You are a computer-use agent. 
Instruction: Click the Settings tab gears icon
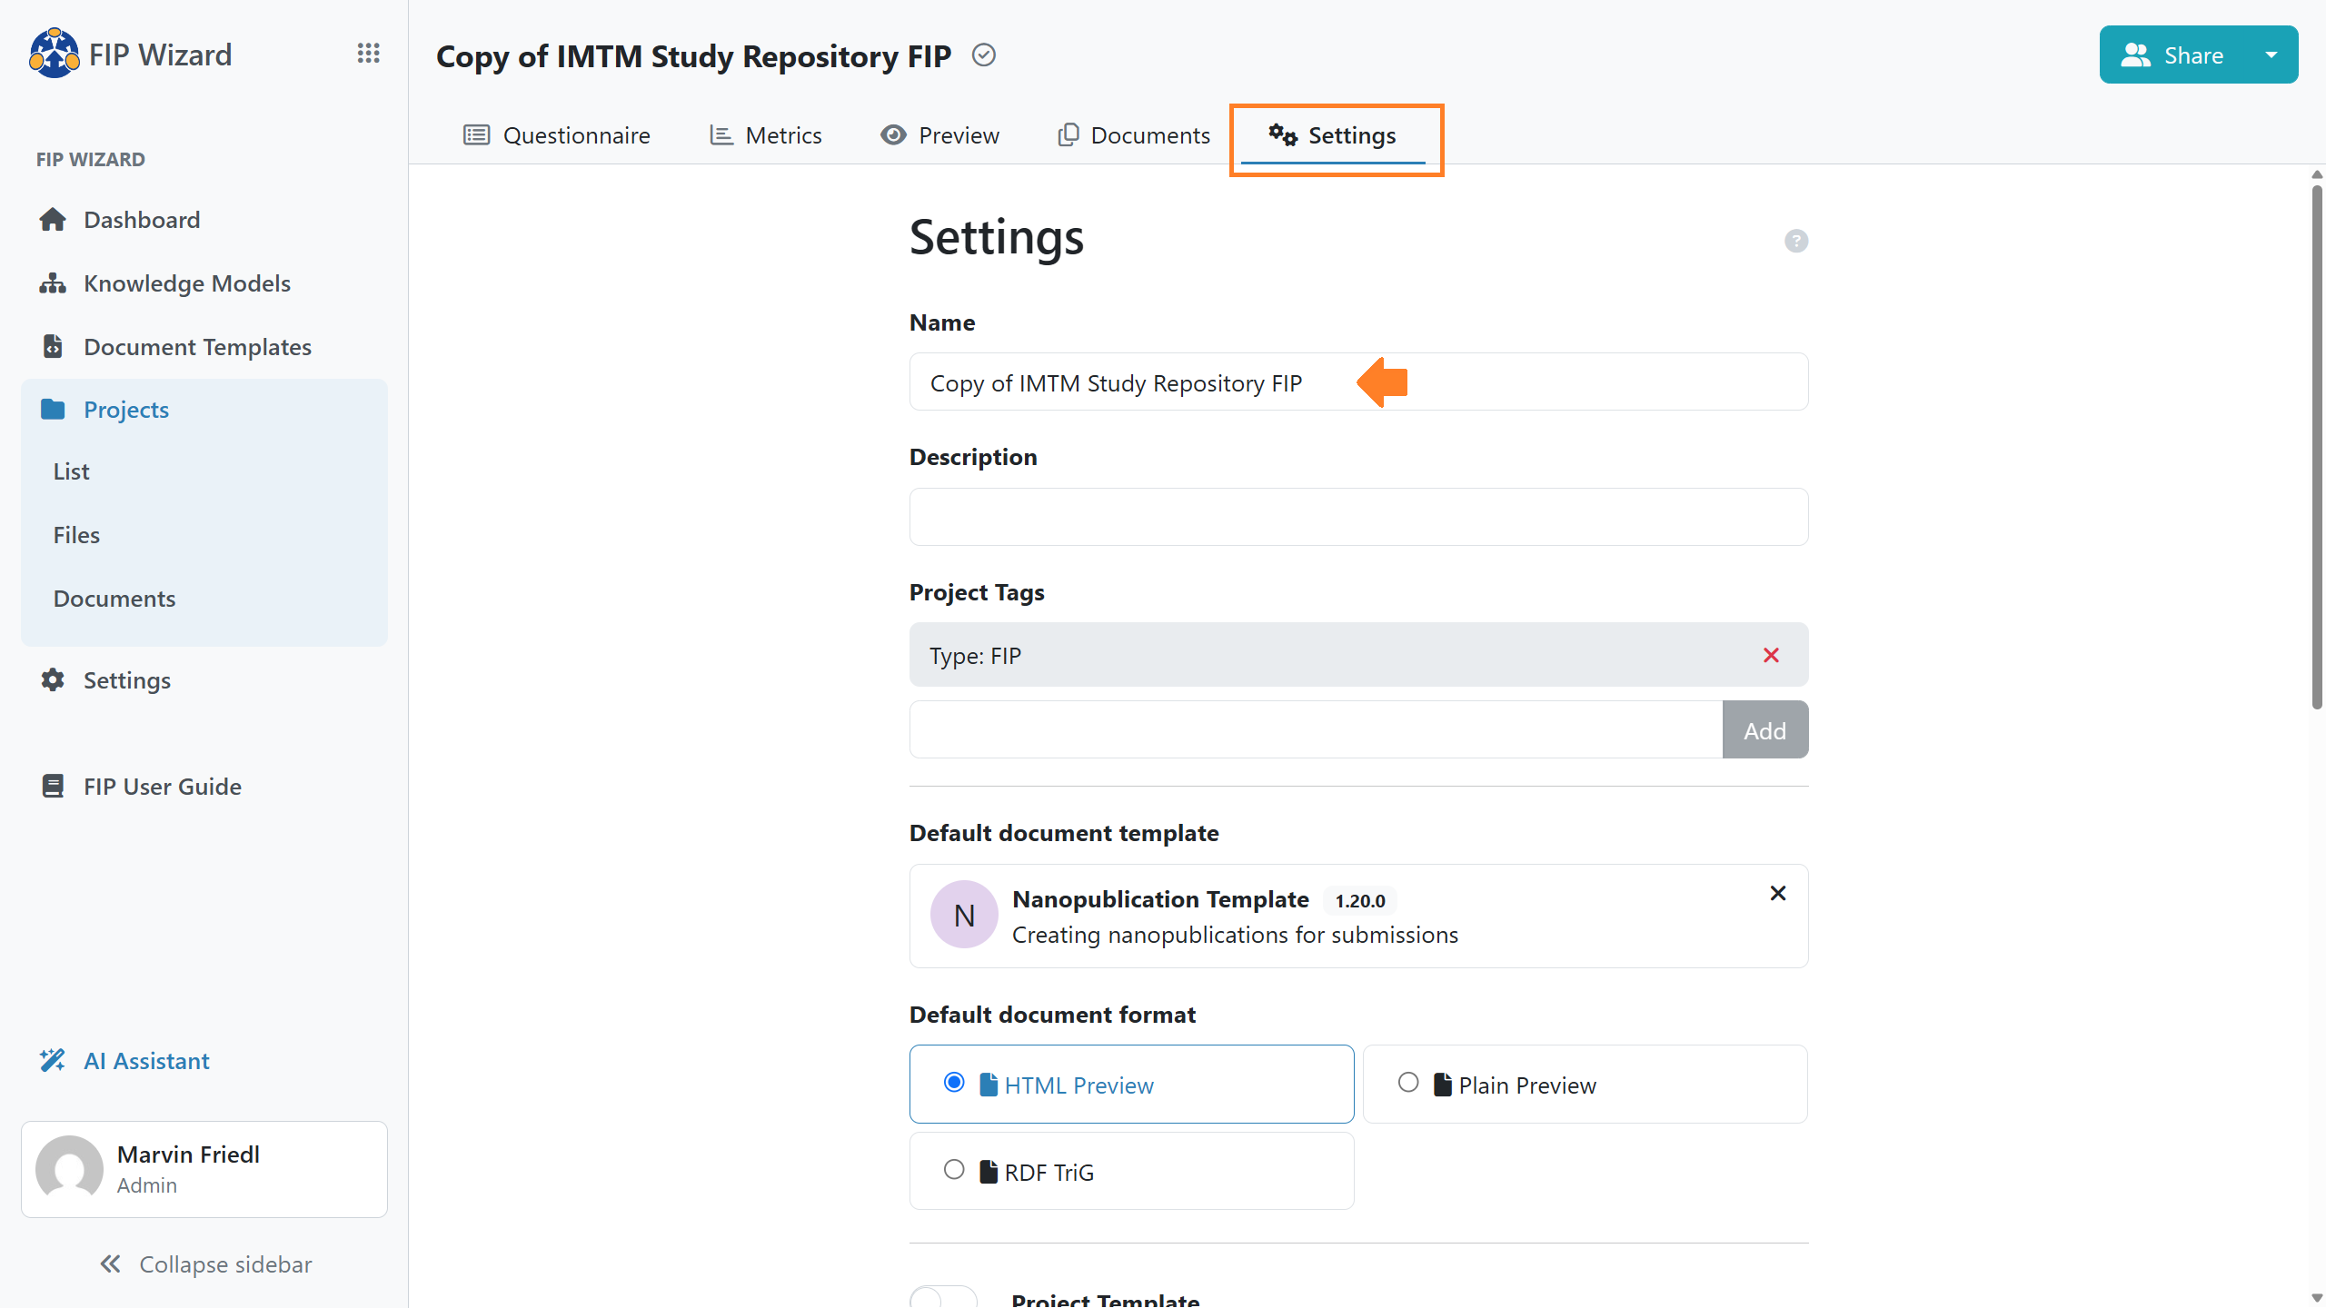[1283, 135]
